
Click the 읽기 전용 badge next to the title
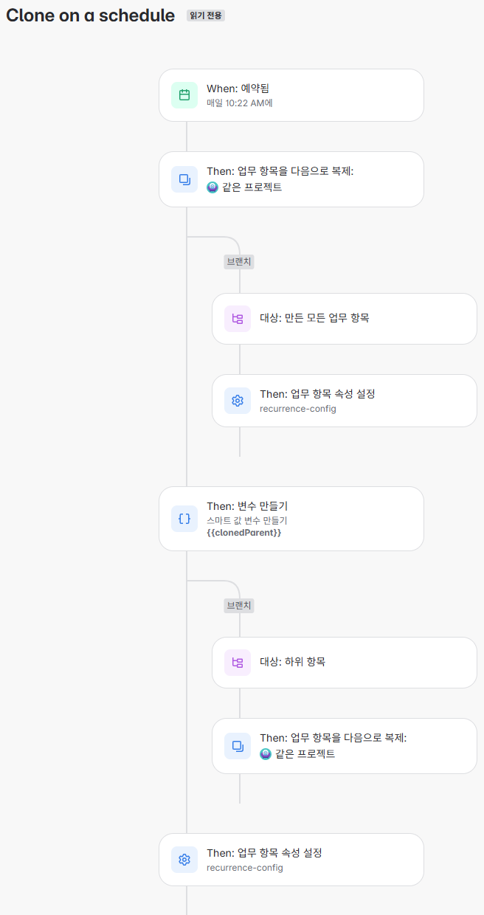206,15
